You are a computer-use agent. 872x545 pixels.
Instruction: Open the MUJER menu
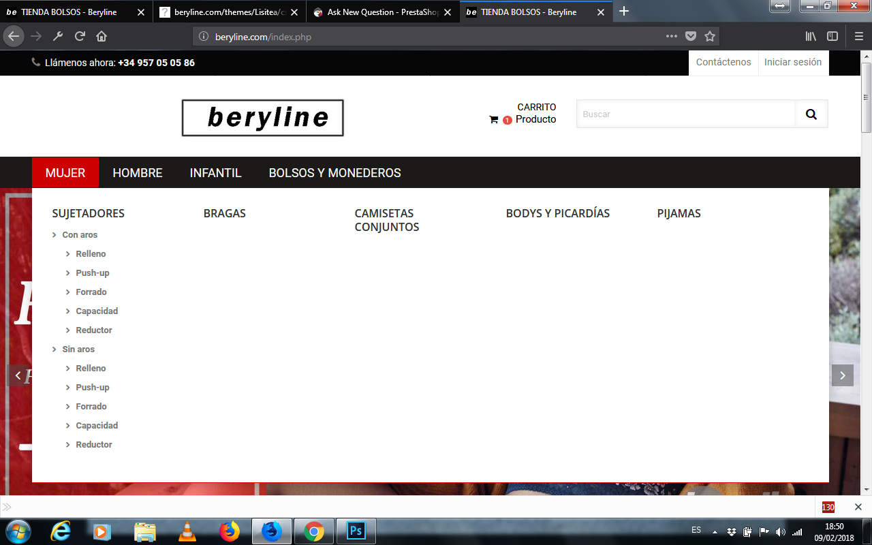click(65, 173)
